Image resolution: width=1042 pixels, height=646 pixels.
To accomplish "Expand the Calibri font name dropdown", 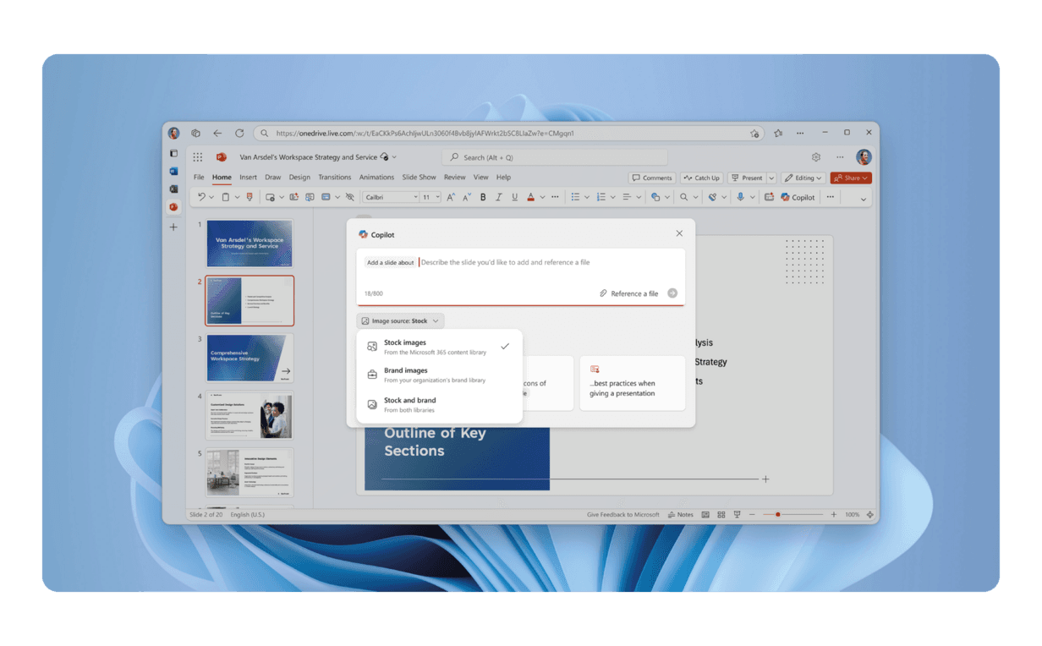I will tap(415, 197).
